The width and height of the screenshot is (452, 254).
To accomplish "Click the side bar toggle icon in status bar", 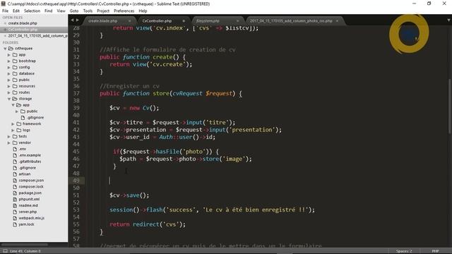I will click(x=5, y=251).
